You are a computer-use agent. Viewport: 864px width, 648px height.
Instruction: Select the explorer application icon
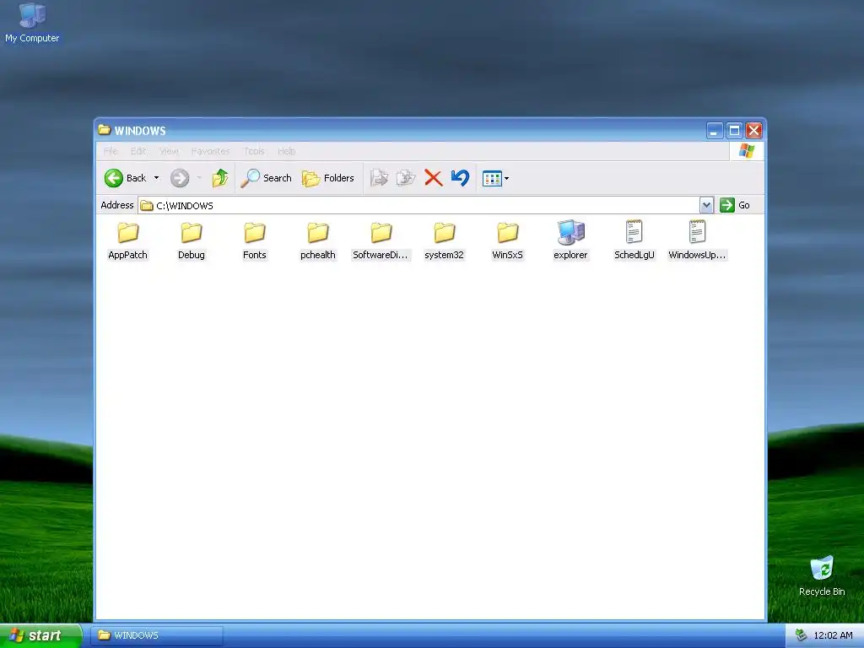click(x=571, y=240)
